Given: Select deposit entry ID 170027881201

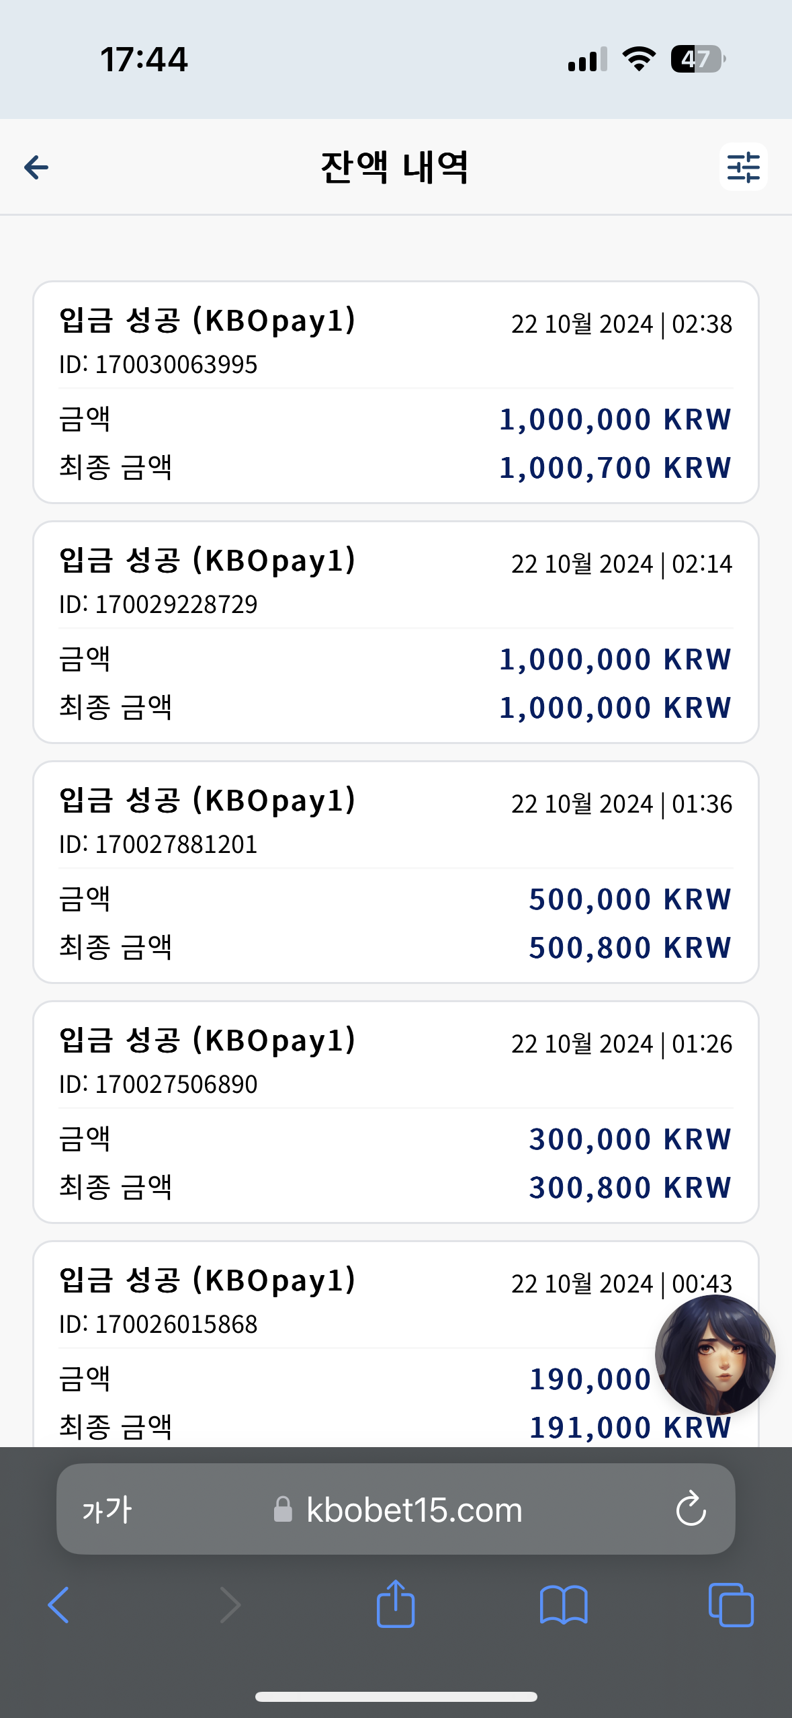Looking at the screenshot, I should coord(396,872).
